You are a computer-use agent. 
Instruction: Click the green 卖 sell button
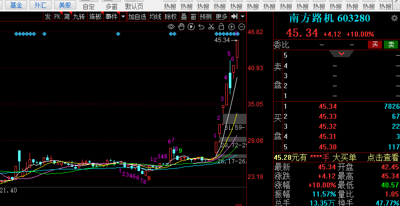391,45
